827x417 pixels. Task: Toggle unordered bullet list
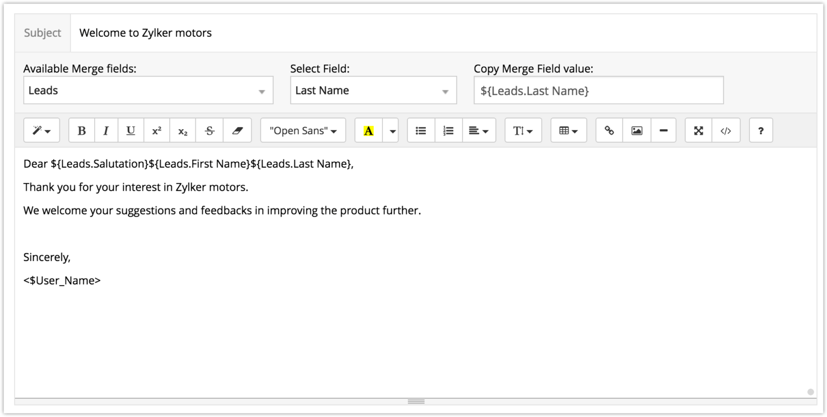pos(421,131)
